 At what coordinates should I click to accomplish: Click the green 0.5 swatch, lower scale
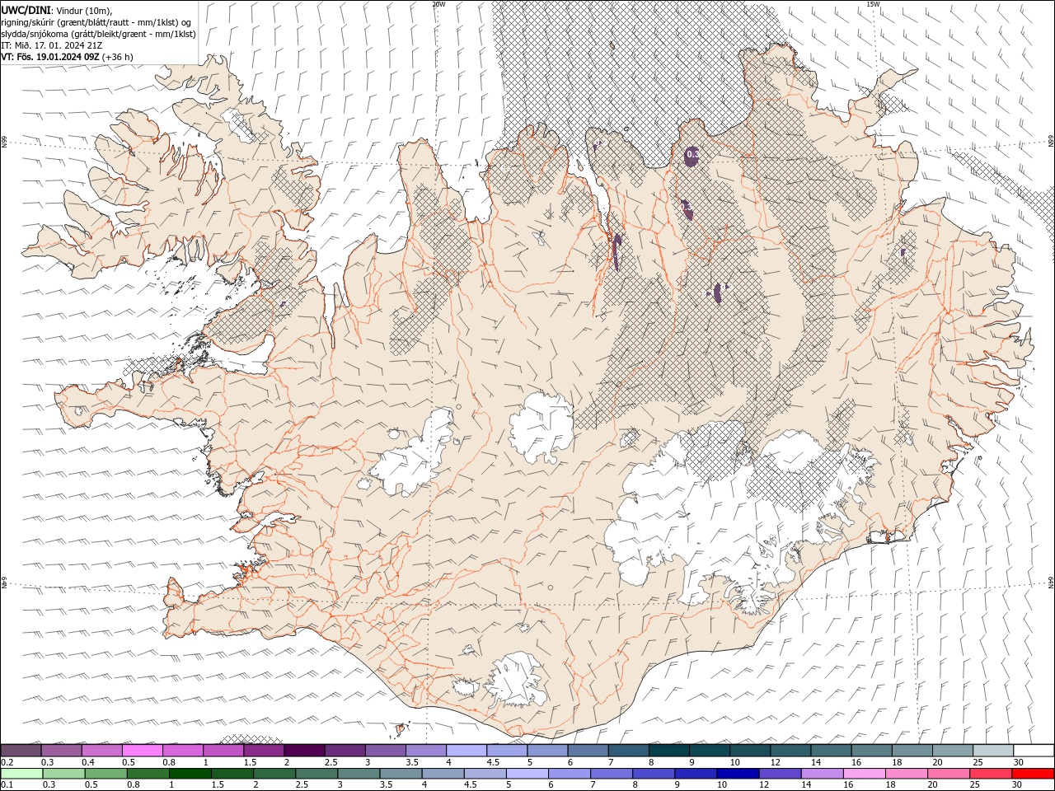point(105,774)
